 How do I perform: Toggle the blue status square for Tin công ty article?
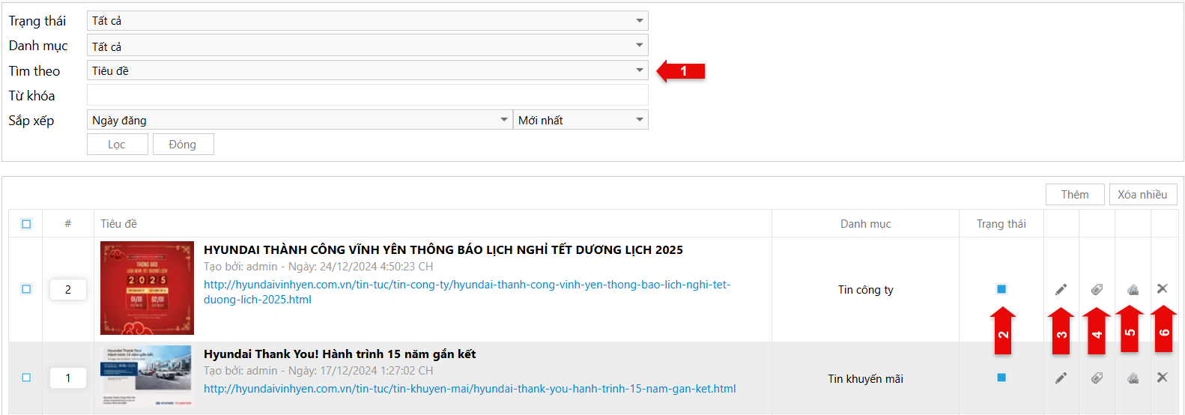pos(1001,289)
